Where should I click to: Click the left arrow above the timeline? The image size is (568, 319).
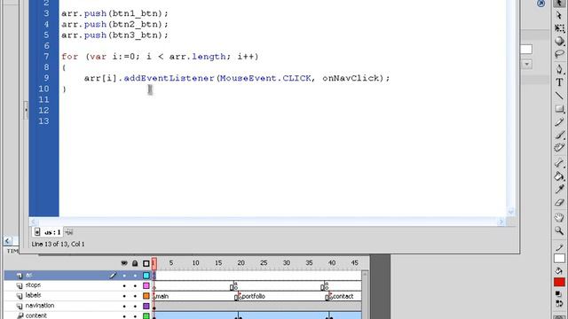(x=8, y=240)
